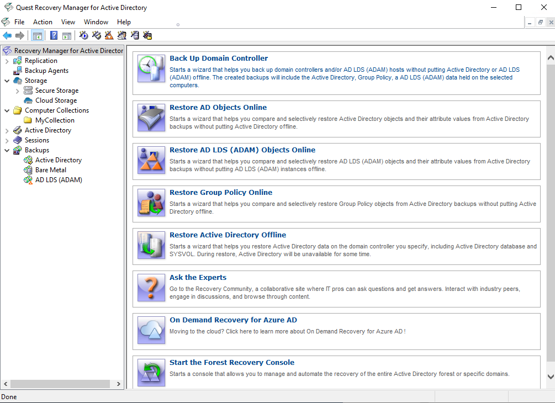
Task: Click the tree pane scroll-right arrow
Action: (118, 384)
